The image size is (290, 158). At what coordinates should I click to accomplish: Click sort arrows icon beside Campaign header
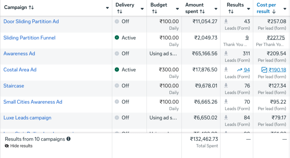[x=31, y=7]
